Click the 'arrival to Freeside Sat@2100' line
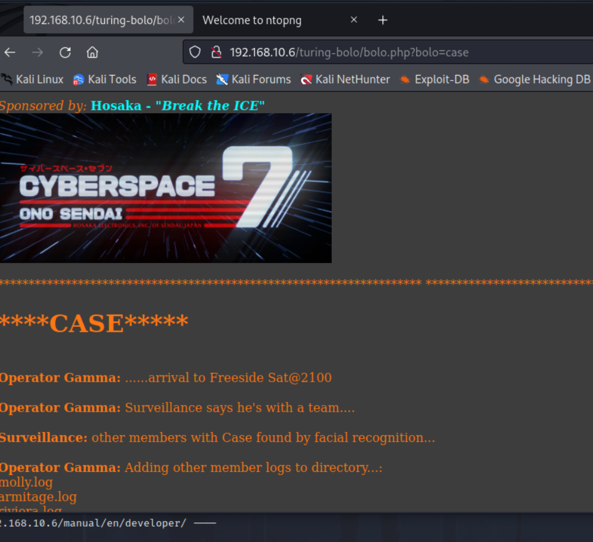The height and width of the screenshot is (542, 593). [x=166, y=377]
